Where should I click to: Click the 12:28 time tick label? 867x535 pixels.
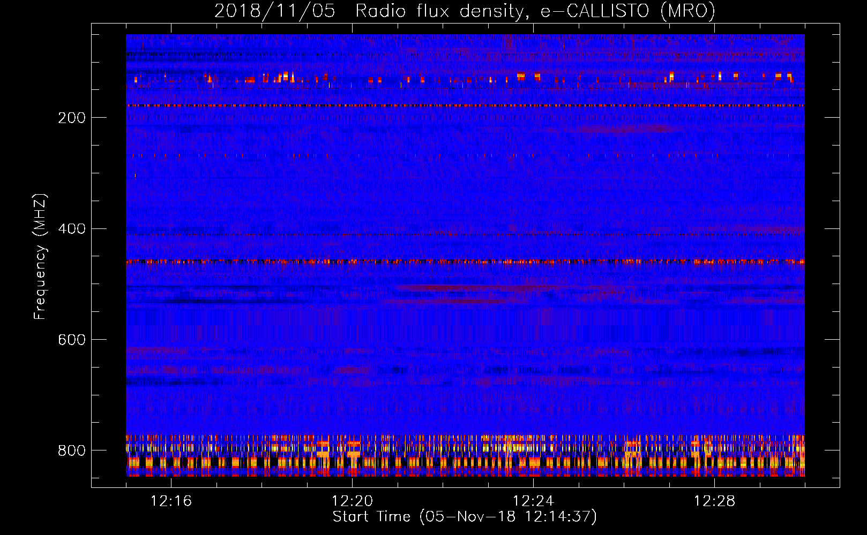[714, 501]
